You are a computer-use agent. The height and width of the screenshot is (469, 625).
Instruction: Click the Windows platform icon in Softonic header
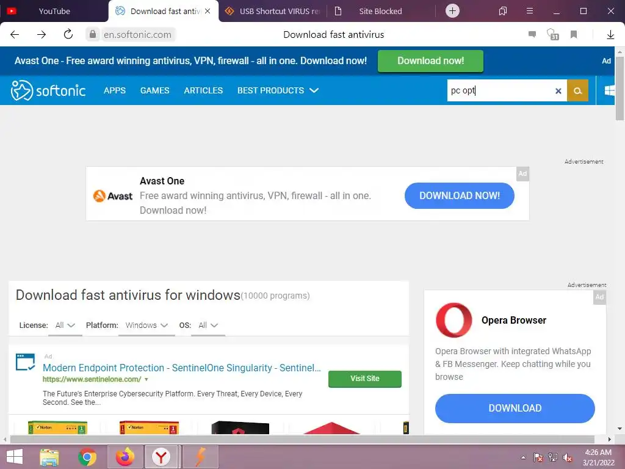tap(610, 90)
